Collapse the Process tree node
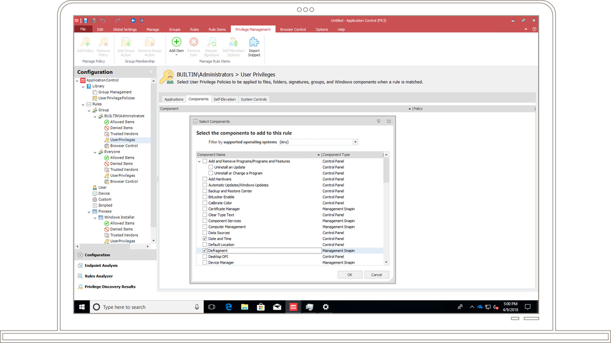Screen dimensions: 611x343 coord(89,212)
